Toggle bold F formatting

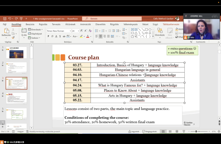click(x=48, y=36)
